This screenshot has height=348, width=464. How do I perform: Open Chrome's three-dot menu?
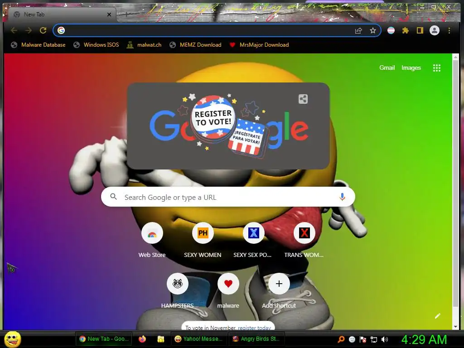tap(449, 30)
